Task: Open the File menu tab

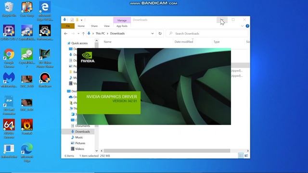Action: point(68,26)
